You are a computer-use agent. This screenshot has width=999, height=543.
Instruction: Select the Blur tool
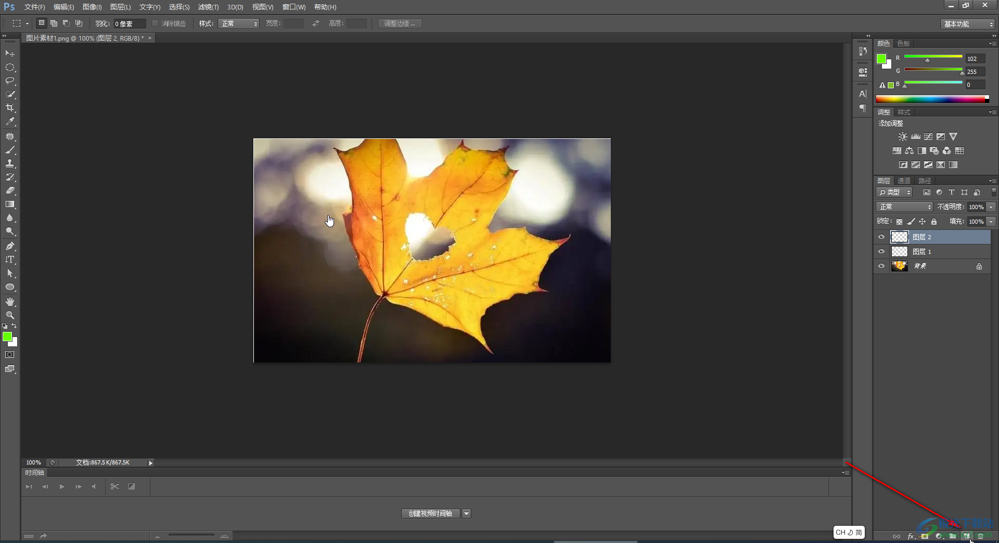[10, 218]
